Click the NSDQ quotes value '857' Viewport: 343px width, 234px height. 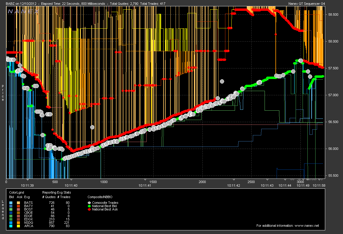tap(52, 223)
